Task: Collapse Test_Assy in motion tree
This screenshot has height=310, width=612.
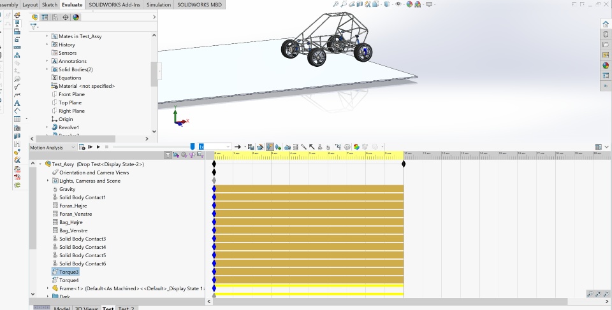Action: [40, 164]
